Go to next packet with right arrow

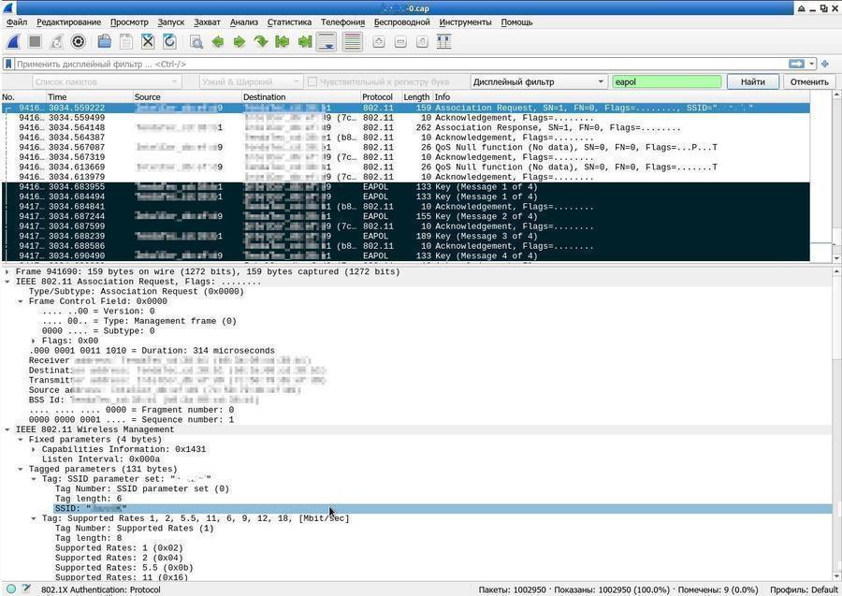tap(240, 42)
